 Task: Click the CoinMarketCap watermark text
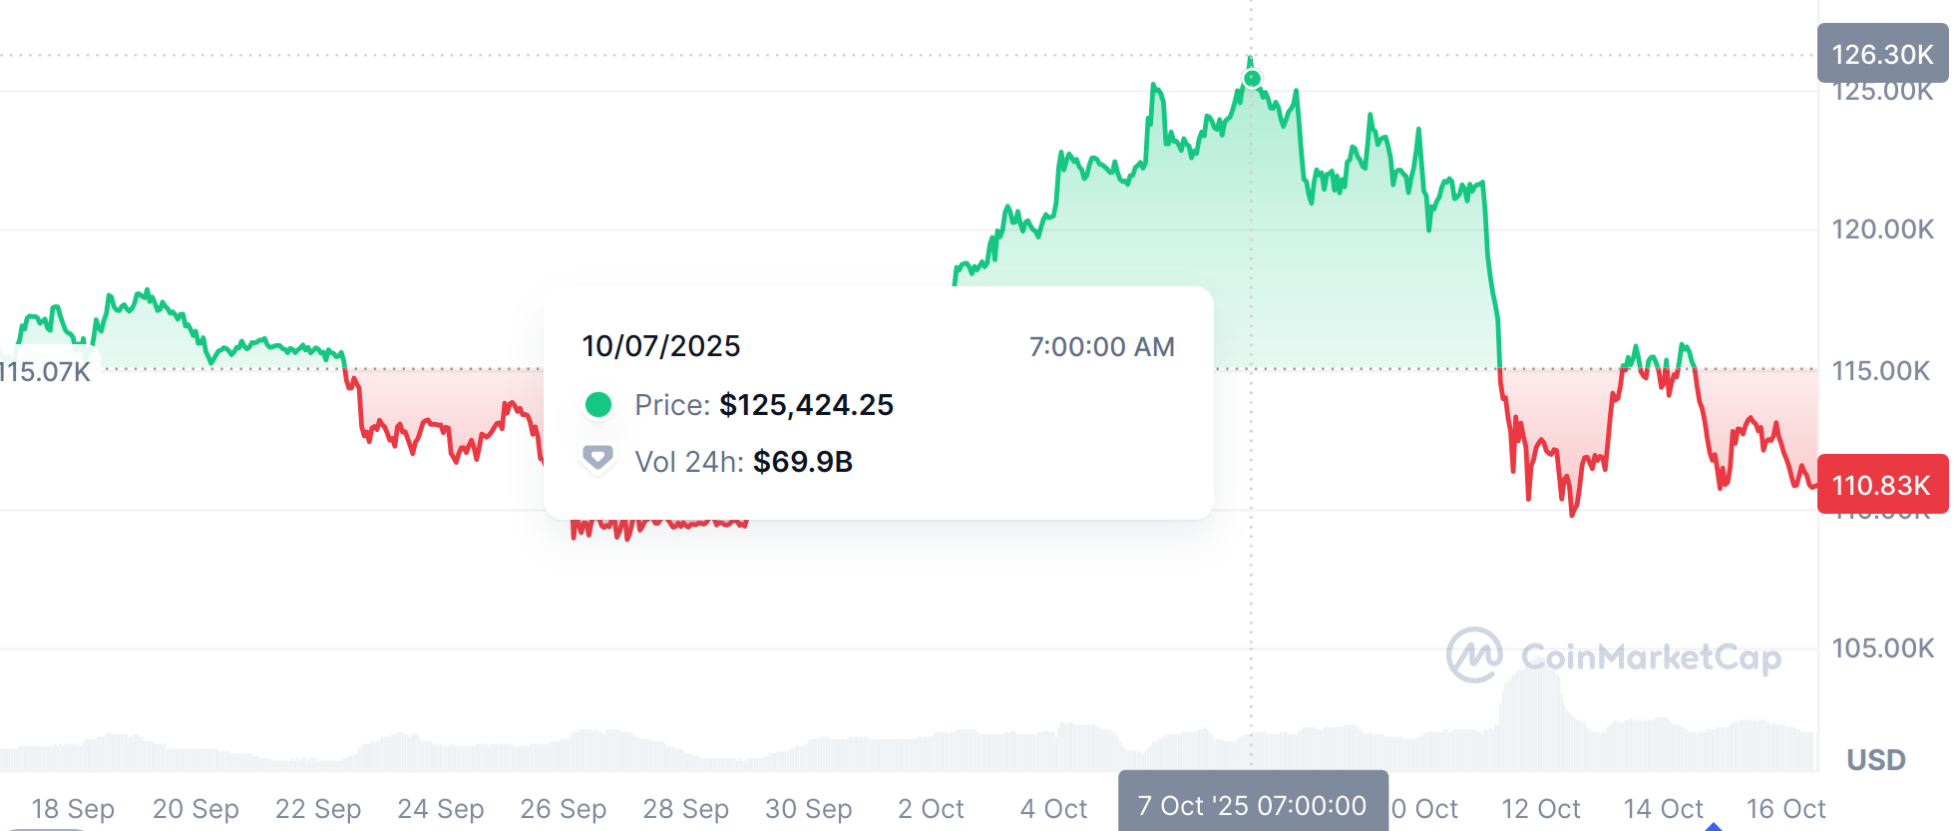1651,656
